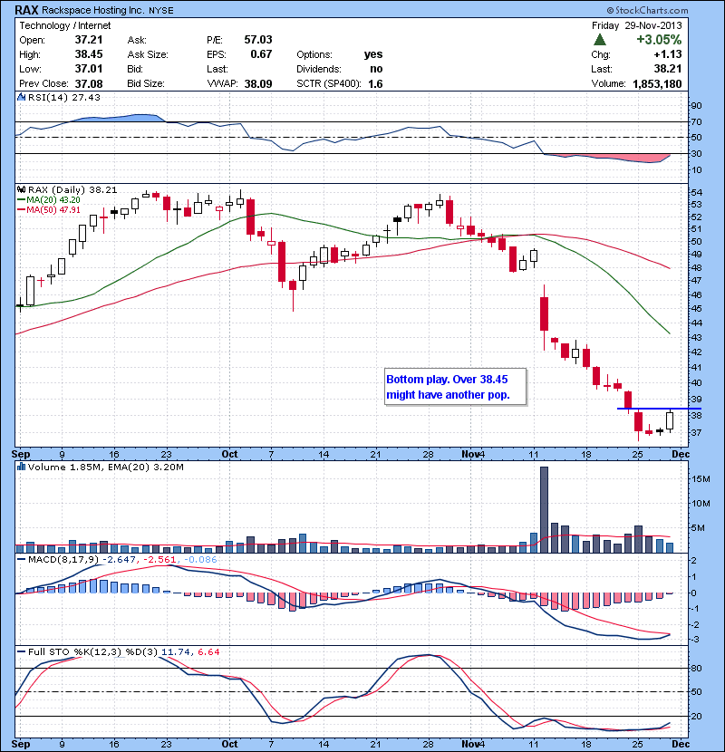Click the candlestick icon beside RAX (Daily)
Image resolution: width=725 pixels, height=752 pixels.
(x=21, y=190)
